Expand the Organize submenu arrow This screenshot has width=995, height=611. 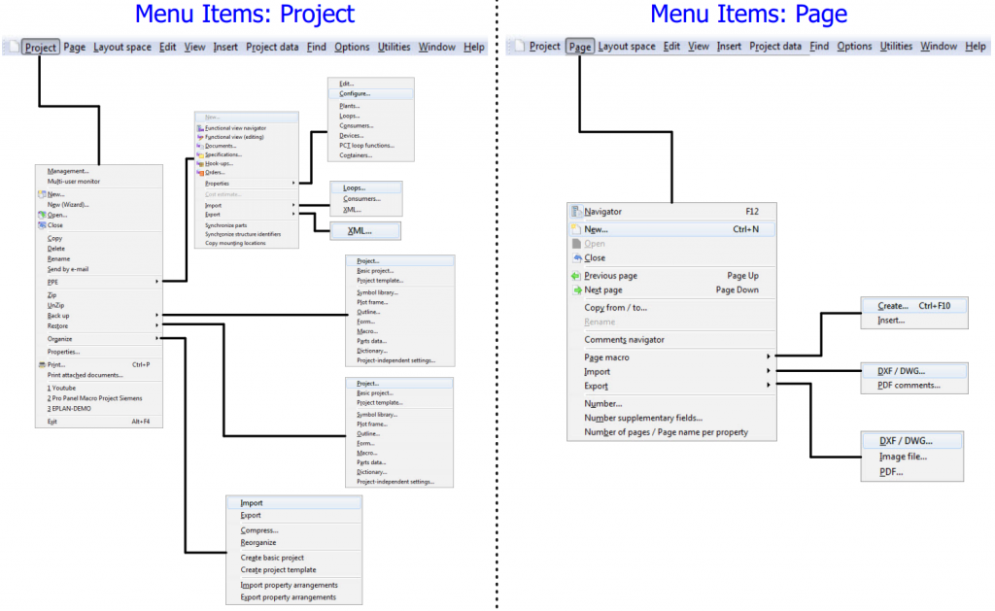pyautogui.click(x=156, y=339)
